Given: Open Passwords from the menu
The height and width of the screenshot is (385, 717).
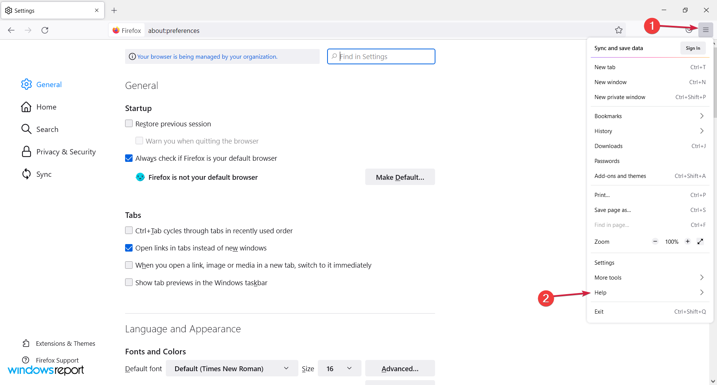Looking at the screenshot, I should 650,161.
